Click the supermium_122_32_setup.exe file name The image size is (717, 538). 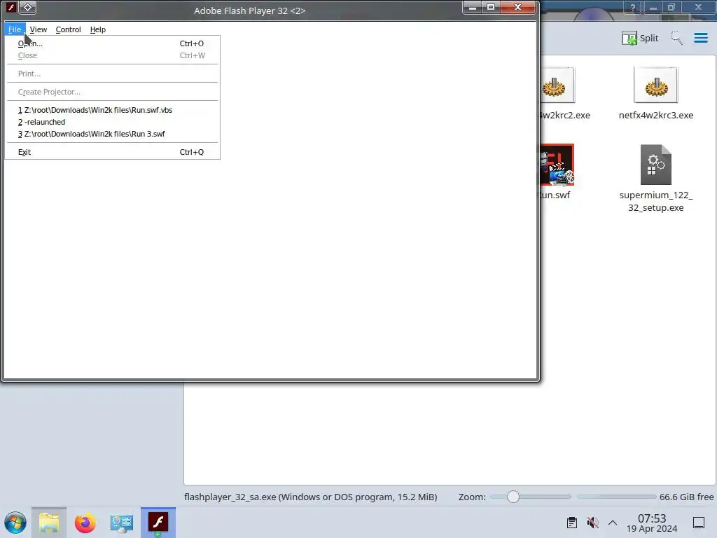(x=655, y=201)
